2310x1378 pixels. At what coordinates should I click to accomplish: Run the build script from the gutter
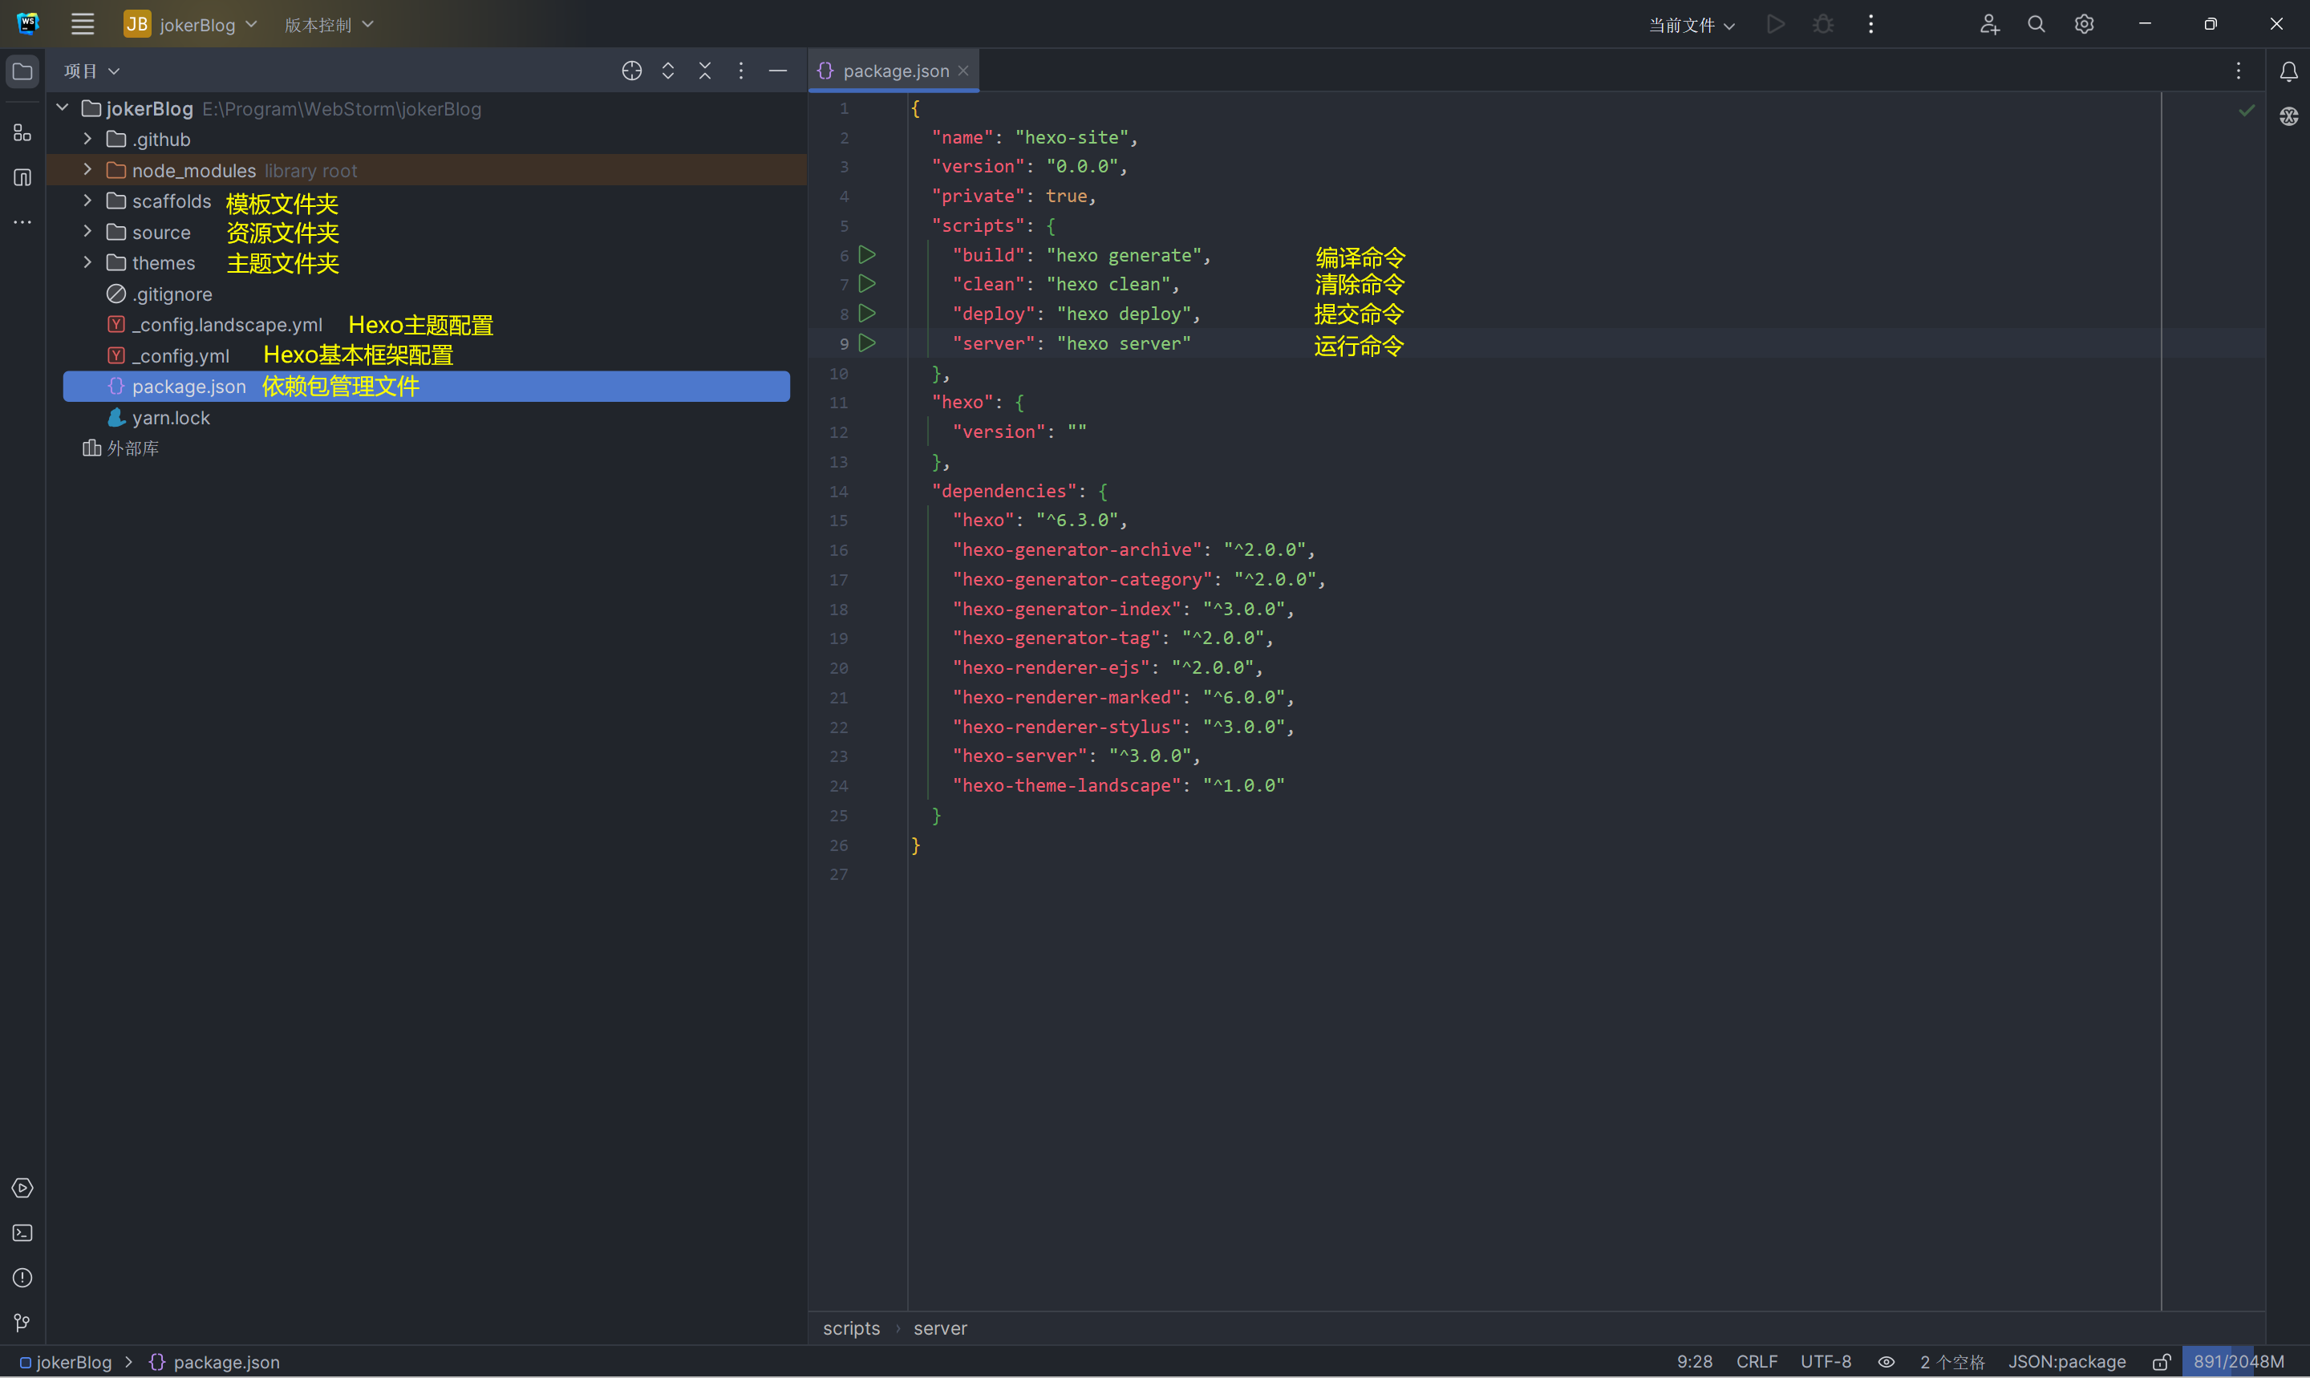tap(866, 254)
